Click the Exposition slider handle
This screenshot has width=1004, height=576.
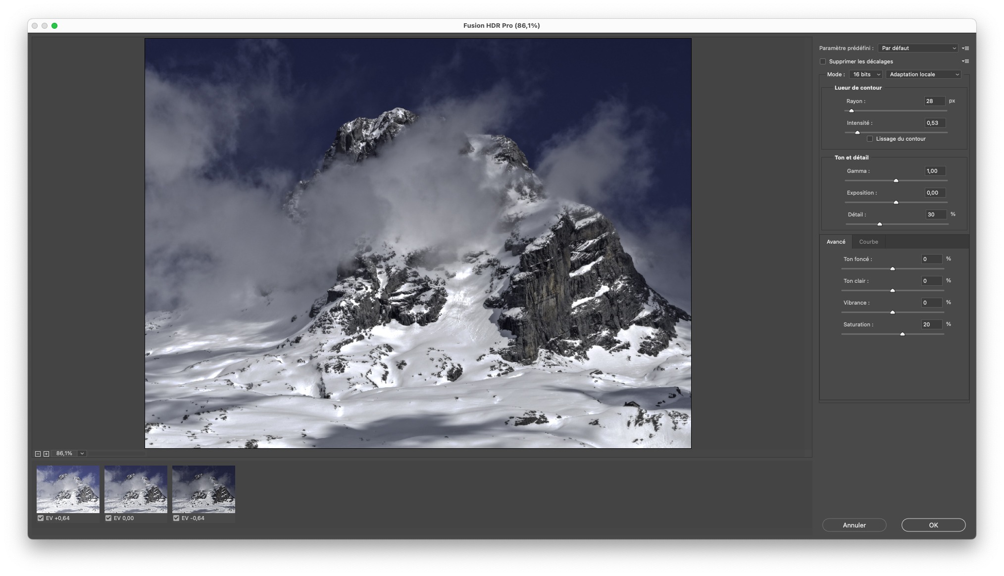coord(896,203)
